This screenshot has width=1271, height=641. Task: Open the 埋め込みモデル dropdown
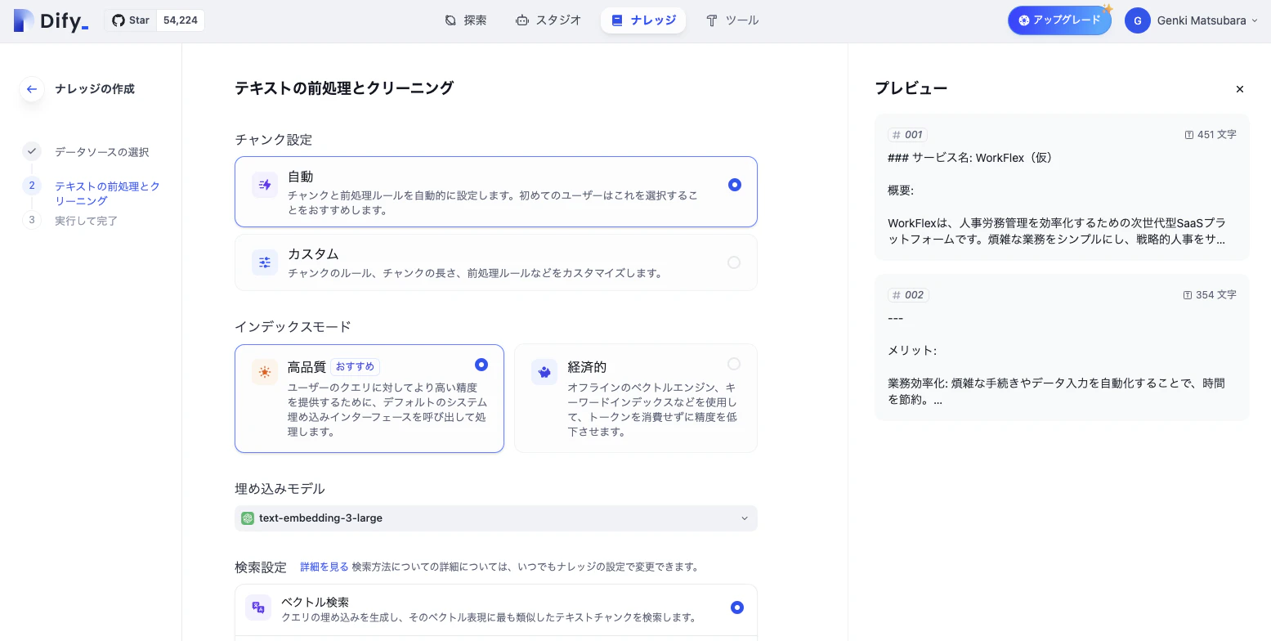[496, 518]
